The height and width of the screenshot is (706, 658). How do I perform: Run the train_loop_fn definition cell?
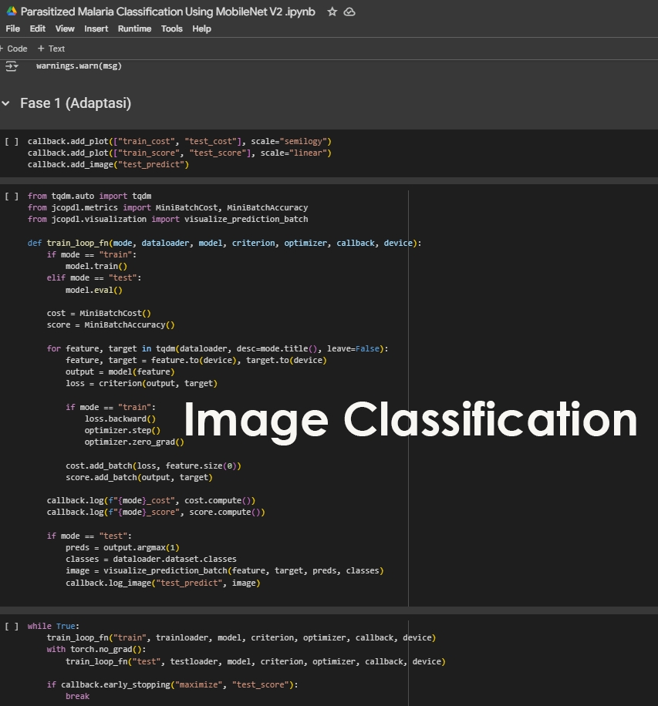click(12, 196)
